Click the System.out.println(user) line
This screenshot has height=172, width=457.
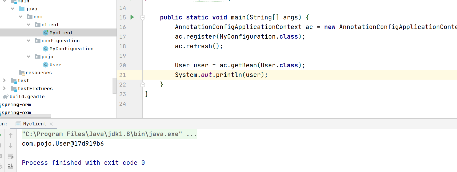pos(221,75)
